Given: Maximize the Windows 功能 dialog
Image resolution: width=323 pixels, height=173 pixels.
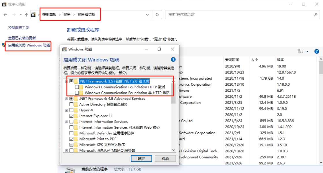Looking at the screenshot, I should click(x=159, y=49).
